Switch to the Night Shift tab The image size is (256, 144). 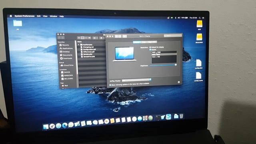(x=152, y=42)
